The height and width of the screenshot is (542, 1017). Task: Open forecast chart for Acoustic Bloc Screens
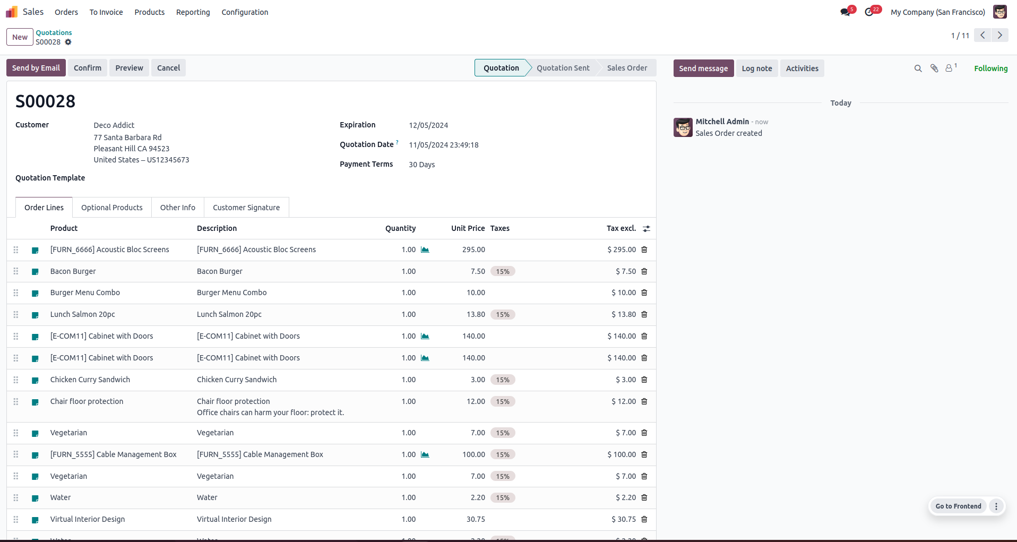click(425, 250)
